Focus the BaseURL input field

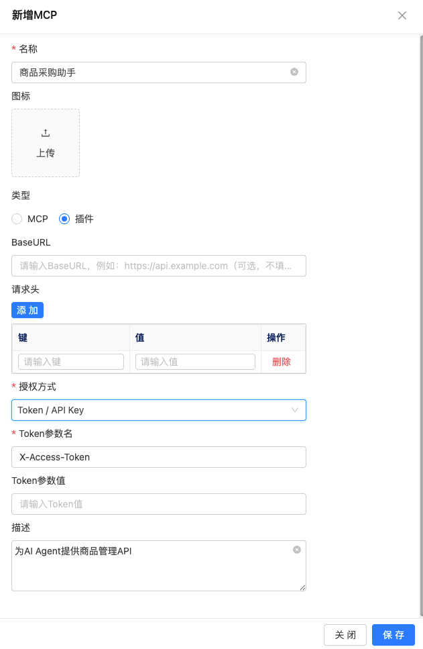(x=158, y=266)
